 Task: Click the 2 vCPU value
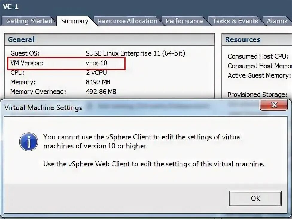click(x=96, y=72)
